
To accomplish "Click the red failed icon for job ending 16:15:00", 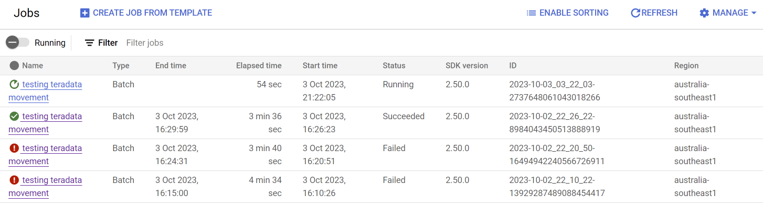I will (x=14, y=180).
